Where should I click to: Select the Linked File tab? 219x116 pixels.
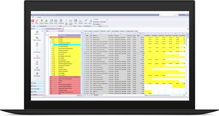pos(103,31)
